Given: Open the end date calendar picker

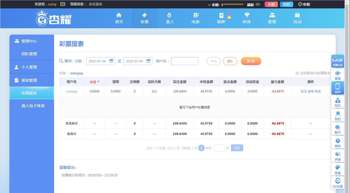Looking at the screenshot, I should pyautogui.click(x=148, y=61).
